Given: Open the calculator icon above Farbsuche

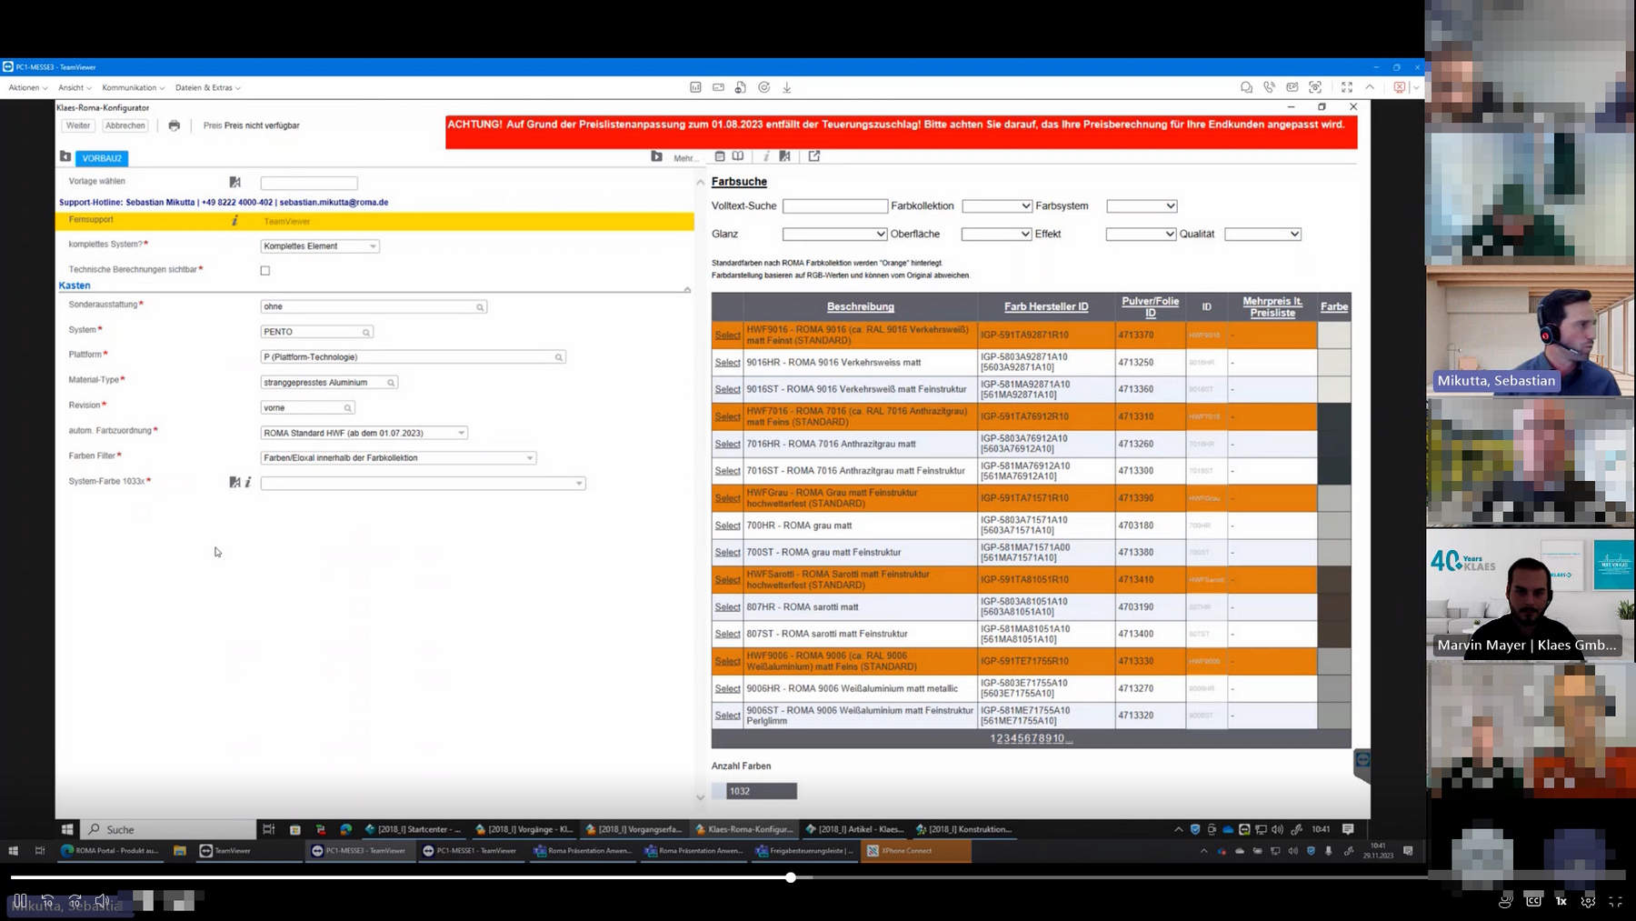Looking at the screenshot, I should (720, 156).
